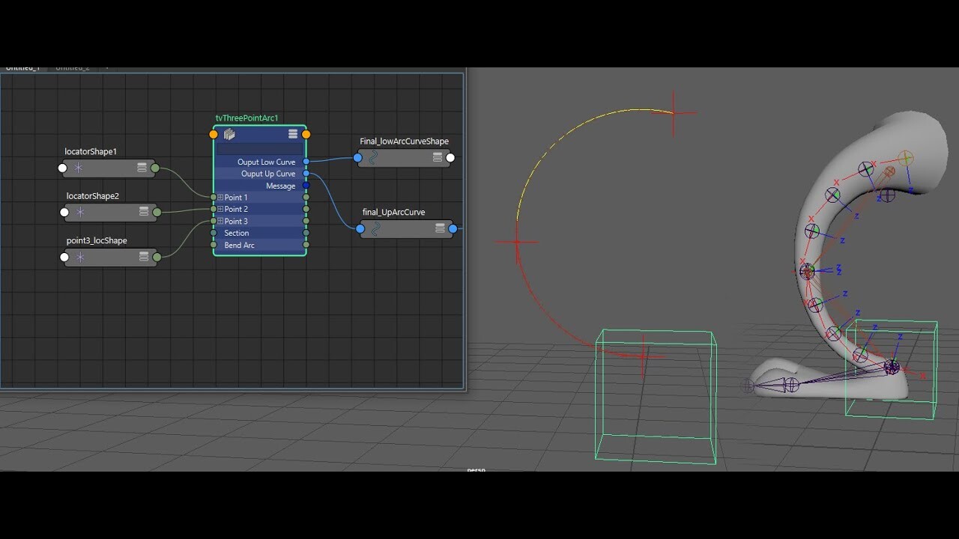
Task: Click the layered-stack icon in tvThreePointArc1 header
Action: [x=230, y=134]
